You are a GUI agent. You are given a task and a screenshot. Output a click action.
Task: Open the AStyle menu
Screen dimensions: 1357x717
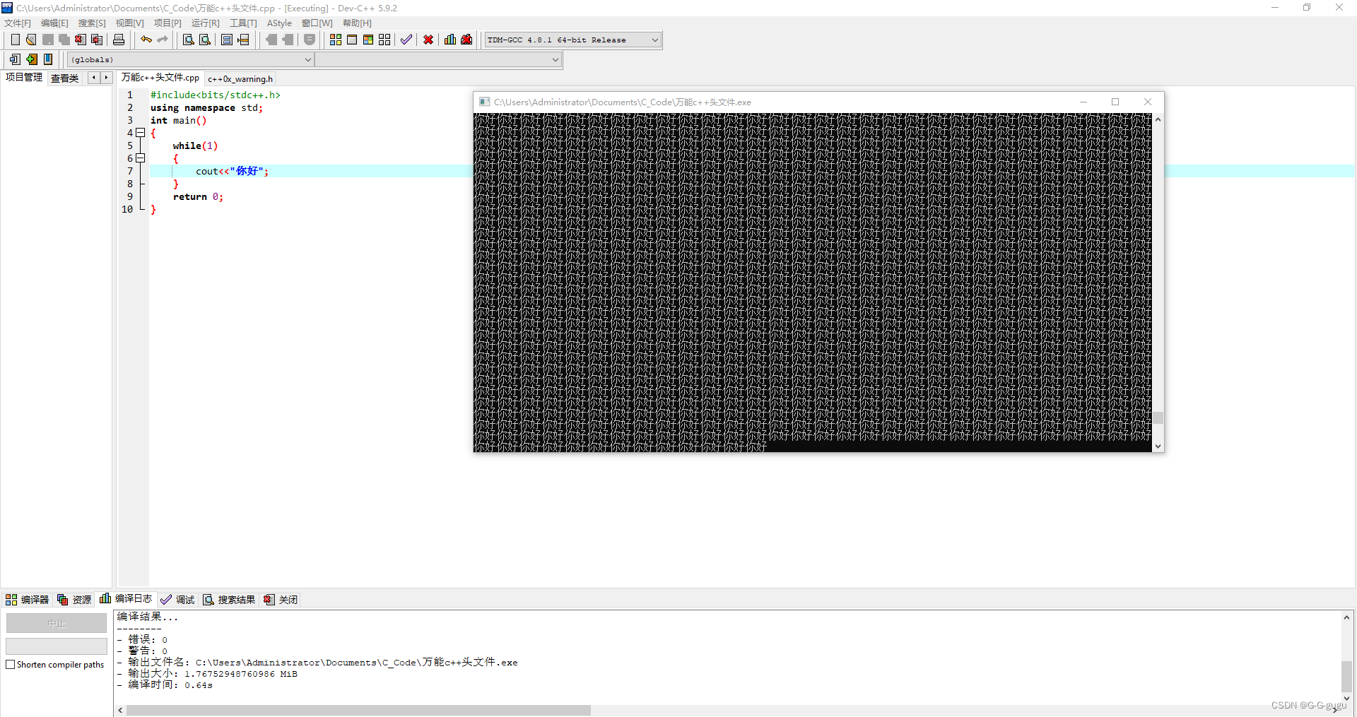279,23
